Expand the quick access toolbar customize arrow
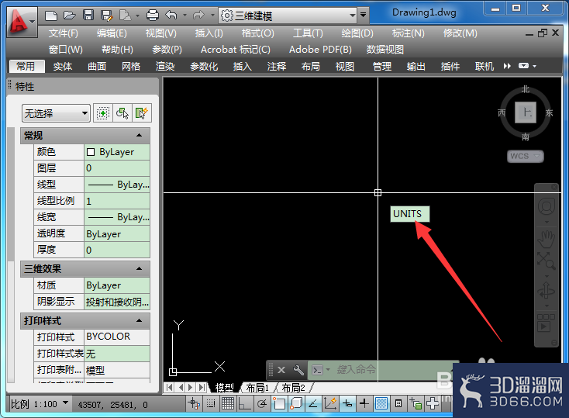This screenshot has height=418, width=569. (x=363, y=16)
